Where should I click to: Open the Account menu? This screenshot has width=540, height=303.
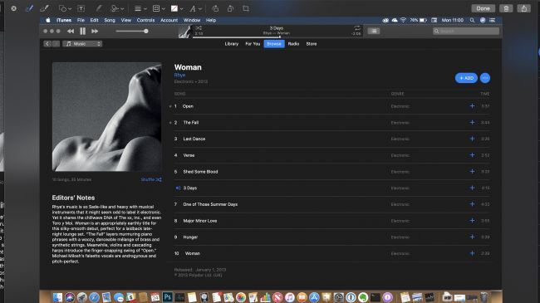tap(169, 20)
